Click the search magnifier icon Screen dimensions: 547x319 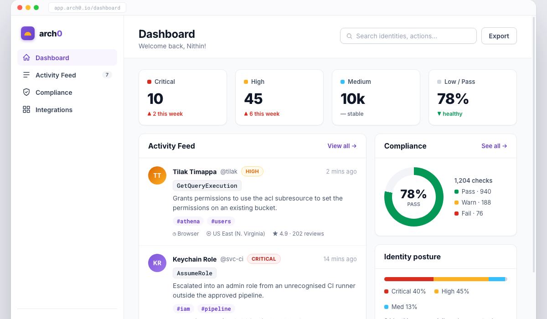[349, 36]
